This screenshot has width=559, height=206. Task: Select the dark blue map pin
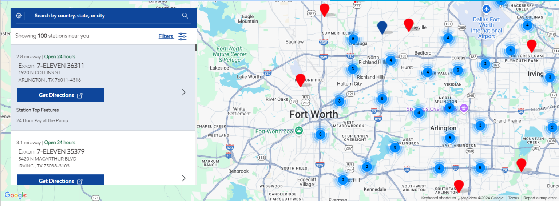coord(382,27)
